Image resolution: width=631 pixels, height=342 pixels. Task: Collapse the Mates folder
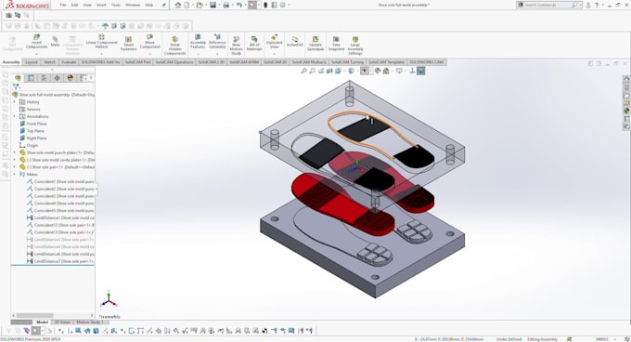click(15, 175)
